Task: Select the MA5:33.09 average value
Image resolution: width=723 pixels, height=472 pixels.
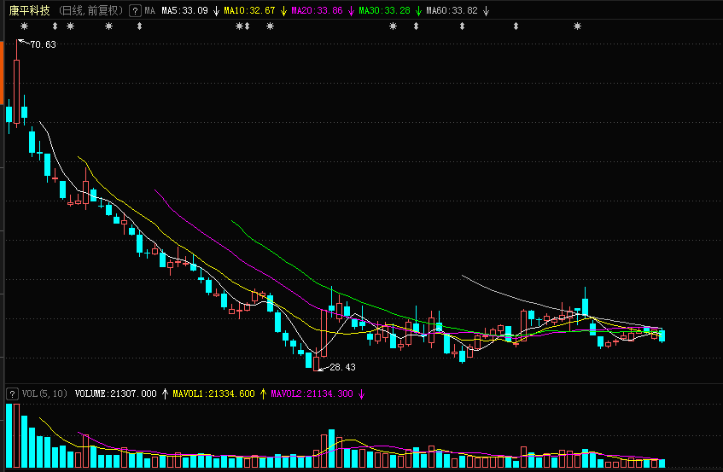Action: (184, 10)
